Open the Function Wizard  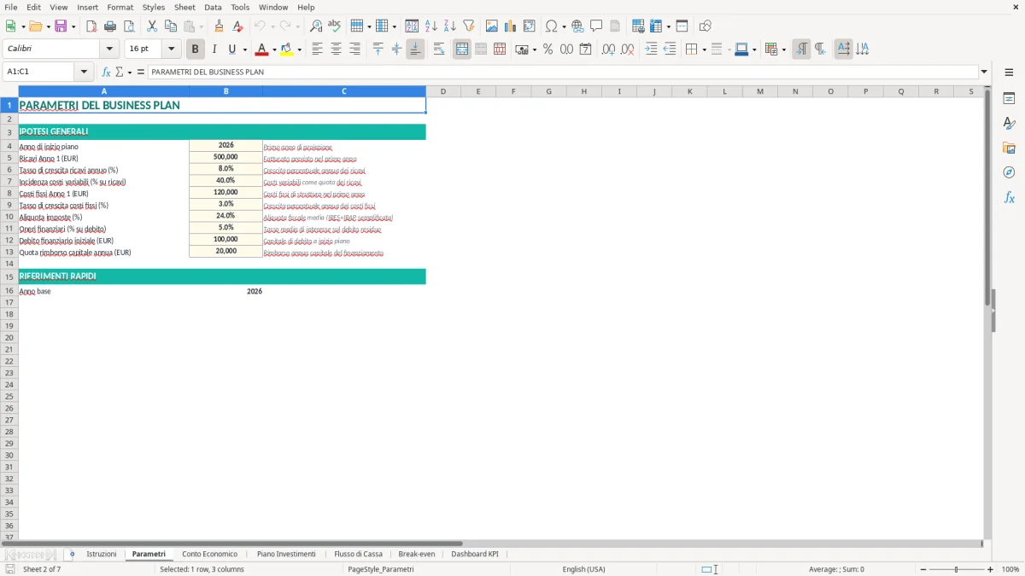[107, 72]
